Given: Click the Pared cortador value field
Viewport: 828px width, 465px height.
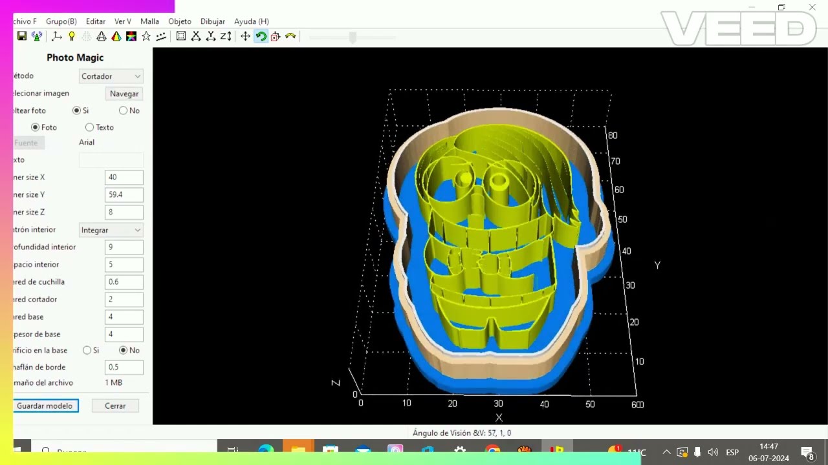Looking at the screenshot, I should pos(124,299).
